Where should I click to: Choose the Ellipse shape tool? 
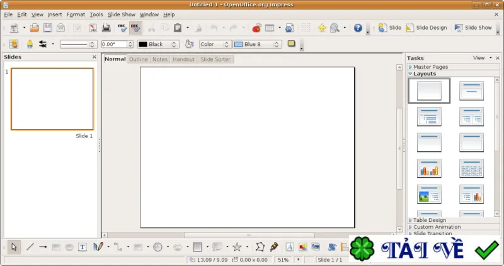69,247
